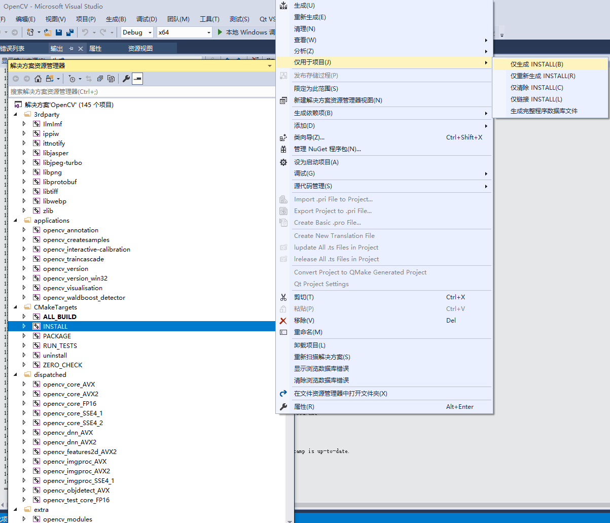The width and height of the screenshot is (610, 523).
Task: Expand the INSTALL project node
Action: pos(24,327)
